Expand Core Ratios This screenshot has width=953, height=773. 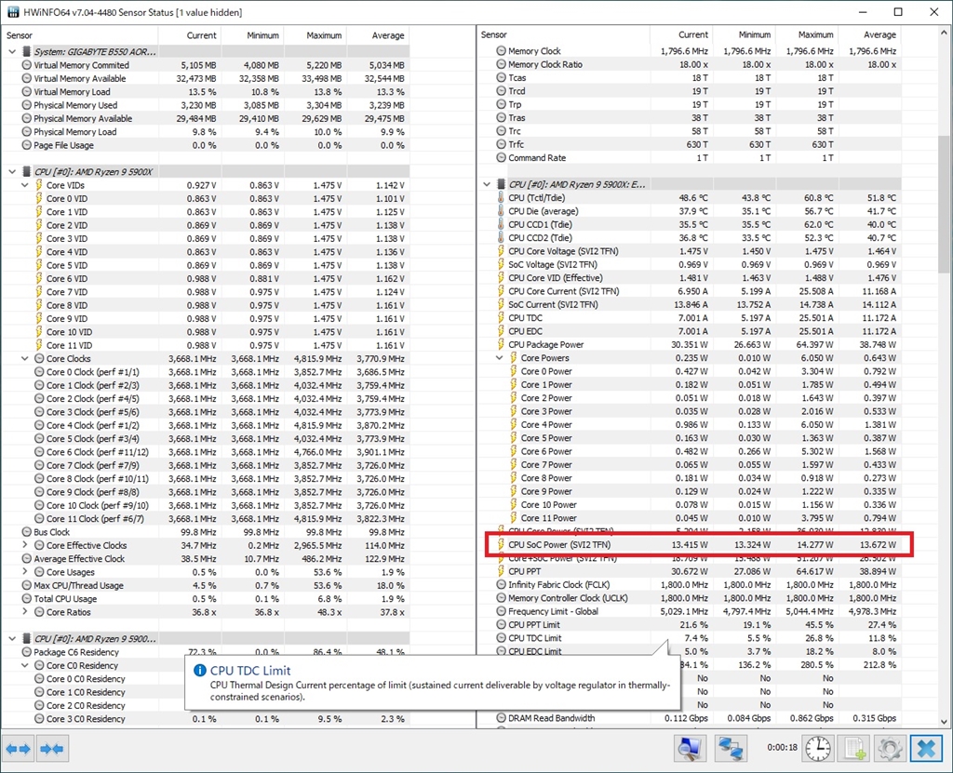click(x=24, y=612)
